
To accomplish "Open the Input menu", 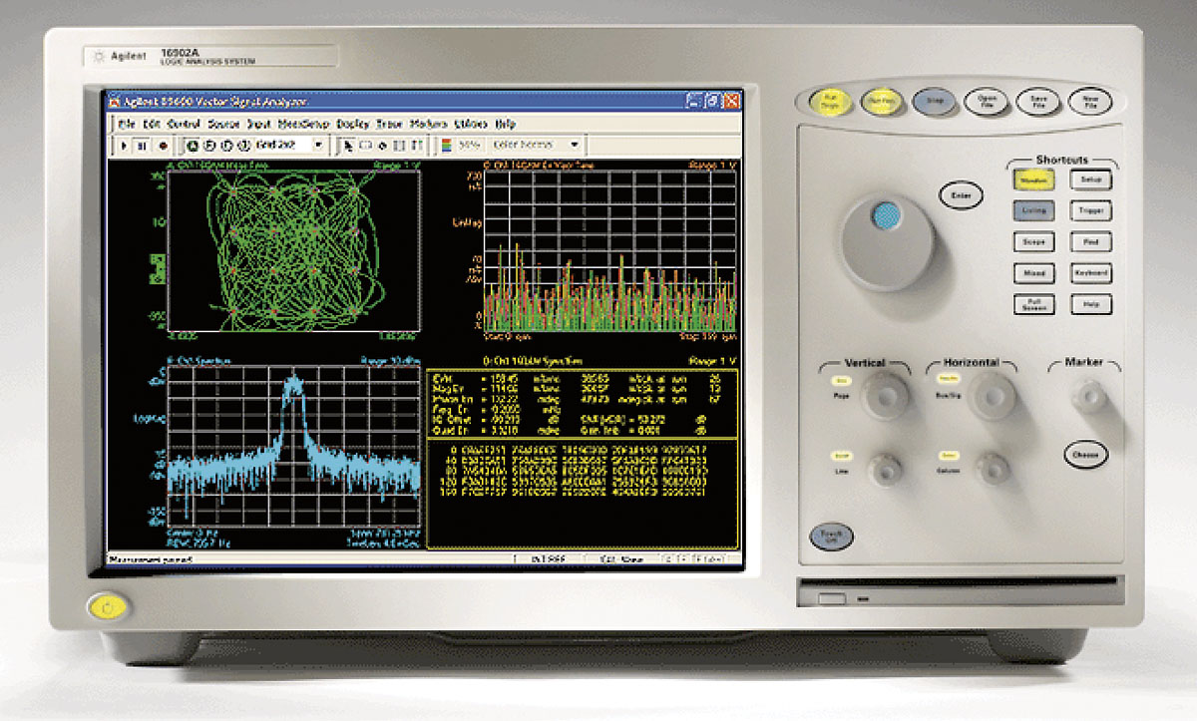I will (x=258, y=124).
